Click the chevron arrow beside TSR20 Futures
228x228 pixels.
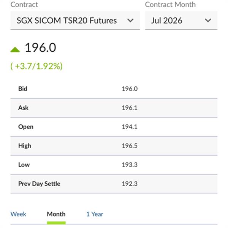pos(130,21)
